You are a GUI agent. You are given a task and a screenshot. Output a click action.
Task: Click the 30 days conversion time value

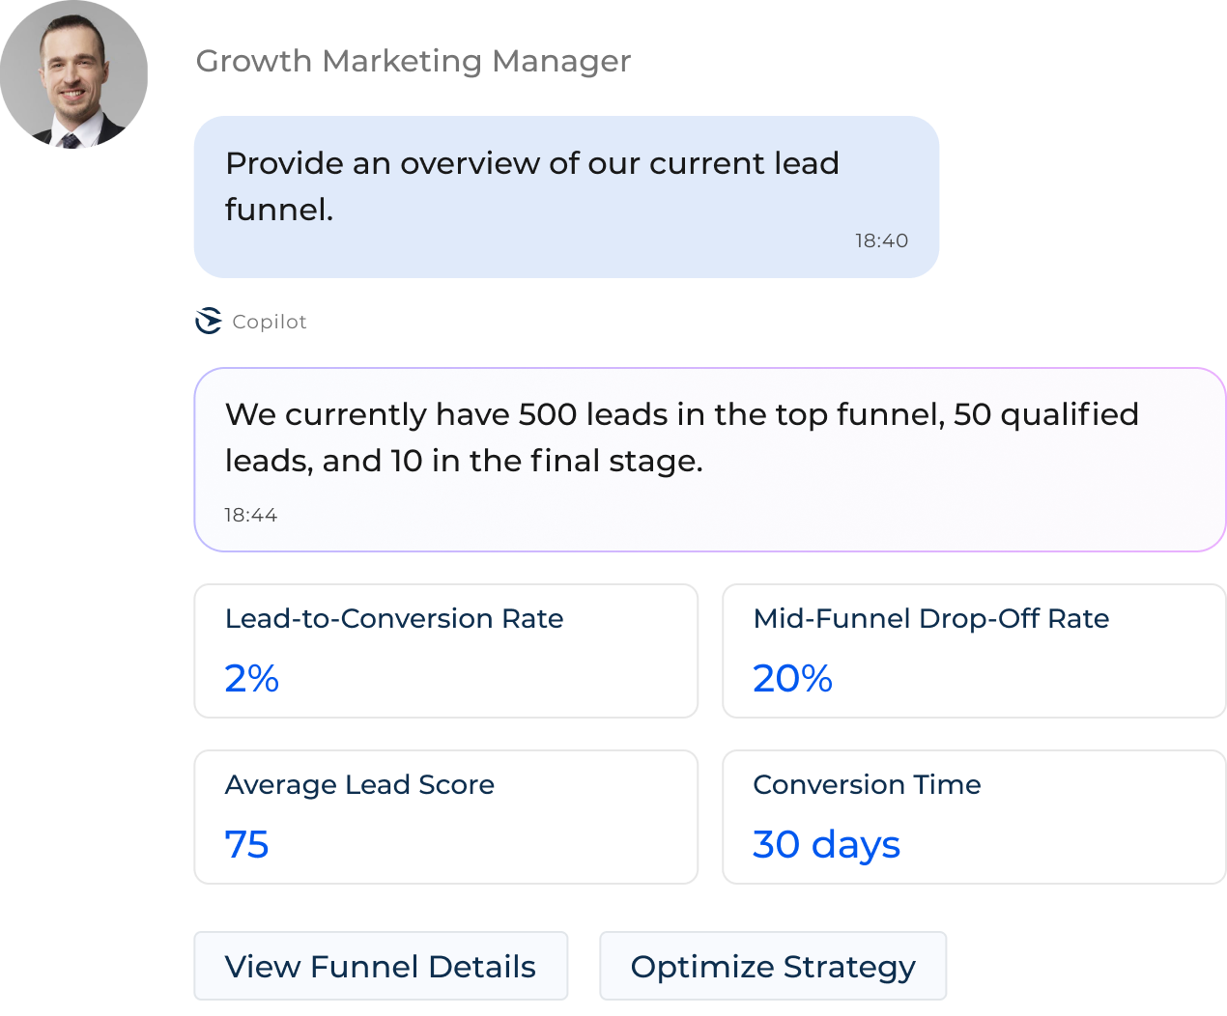[826, 846]
